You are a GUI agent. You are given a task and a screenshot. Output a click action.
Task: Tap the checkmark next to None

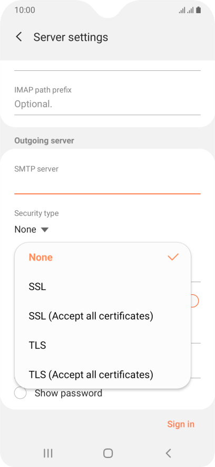[x=173, y=257]
